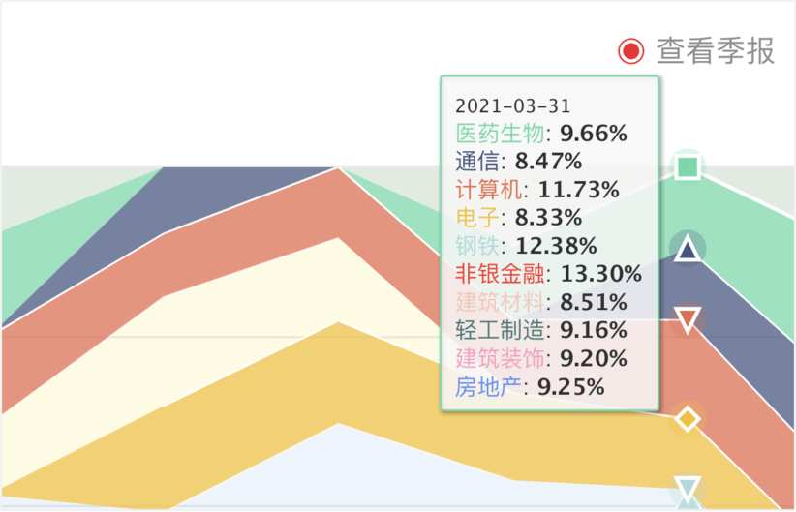
Task: Click the 建筑装饰 9.20% tooltip row
Action: [540, 358]
